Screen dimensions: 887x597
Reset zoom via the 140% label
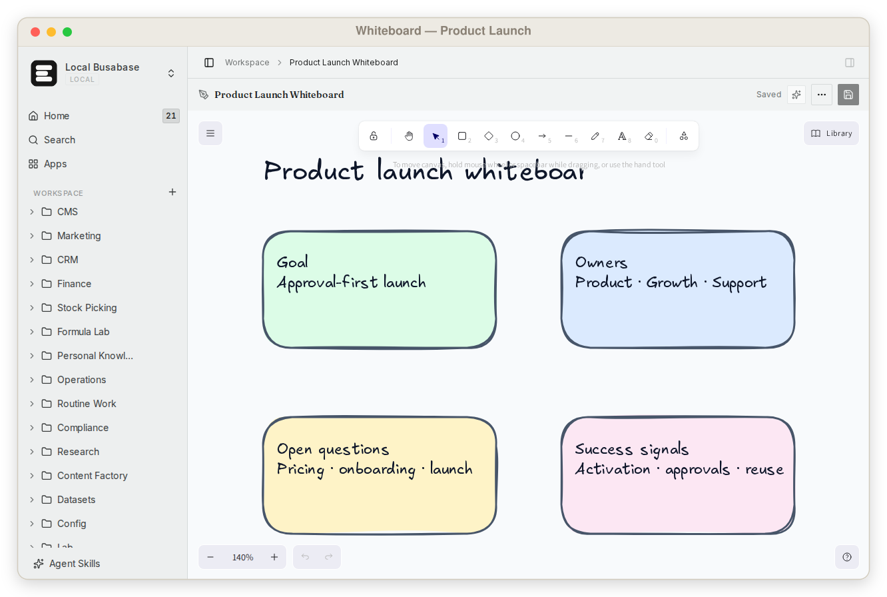(242, 557)
